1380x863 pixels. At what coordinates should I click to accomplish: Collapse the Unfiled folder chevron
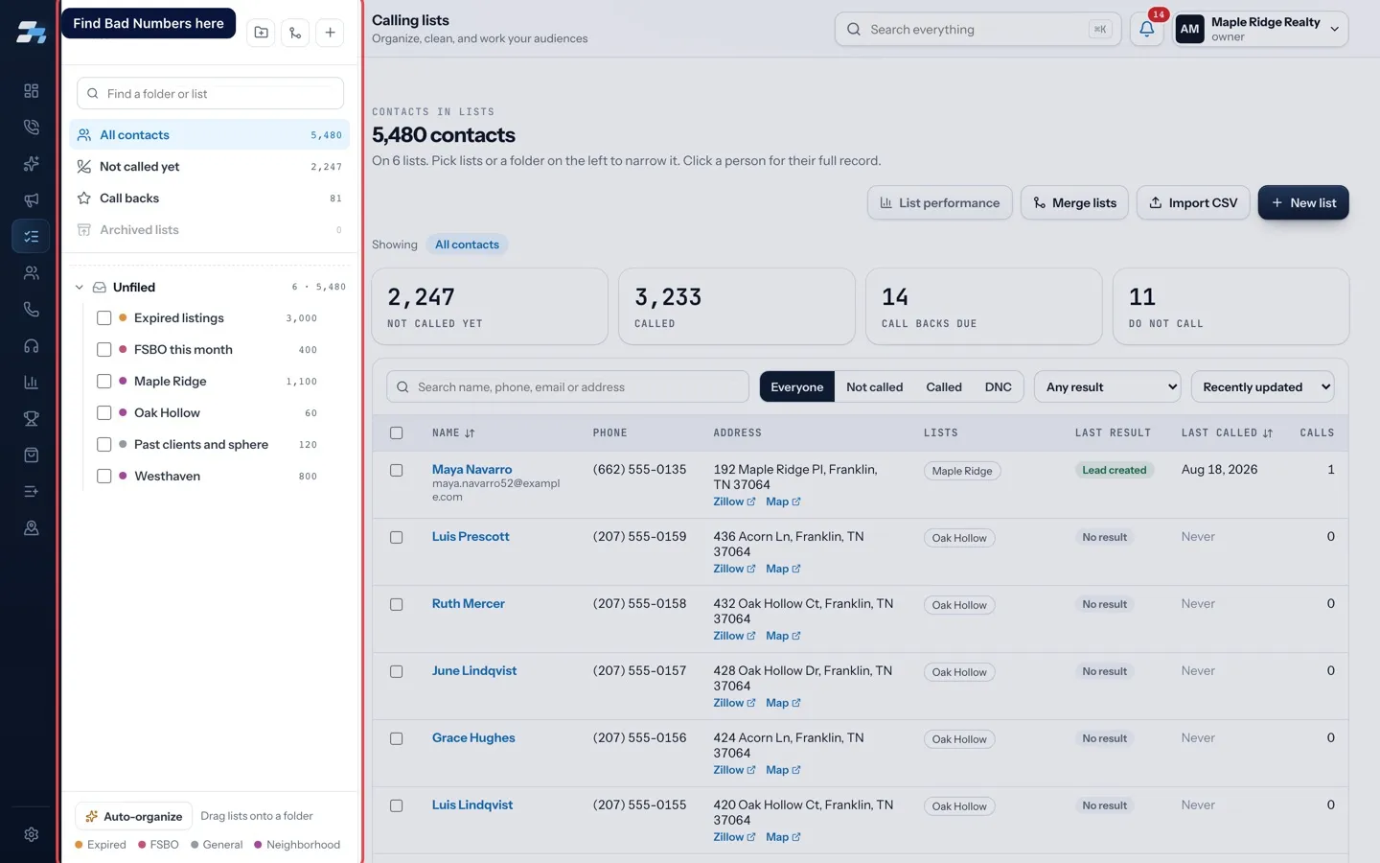[x=80, y=288]
